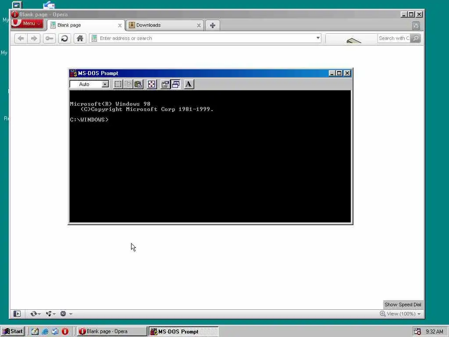Launch Opera from quick launch
Screen dimensions: 449x337
pyautogui.click(x=65, y=331)
